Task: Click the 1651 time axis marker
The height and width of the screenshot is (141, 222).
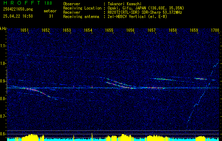Action: click(x=24, y=30)
